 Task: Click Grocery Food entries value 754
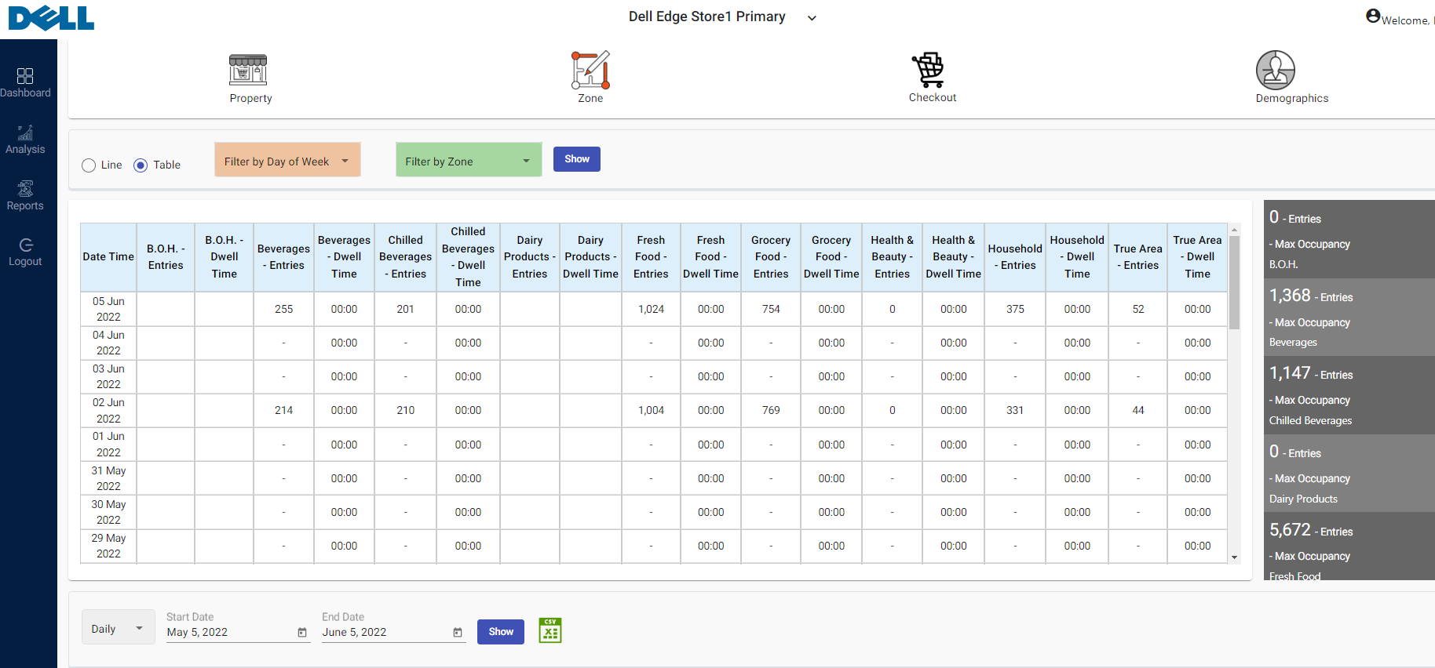[x=771, y=309]
